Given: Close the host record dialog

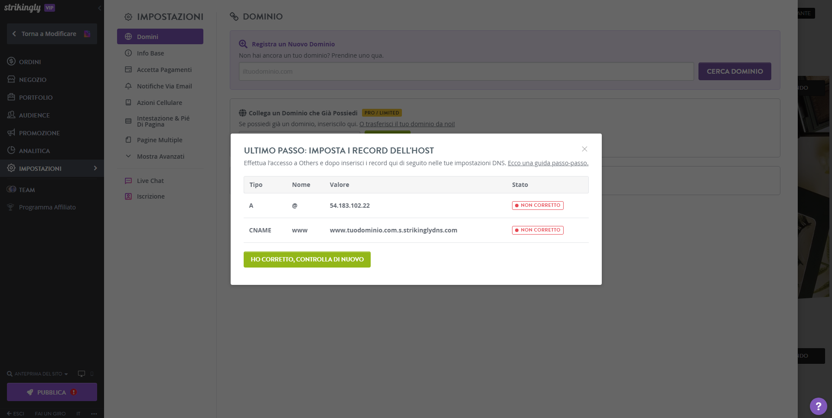Looking at the screenshot, I should tap(584, 149).
